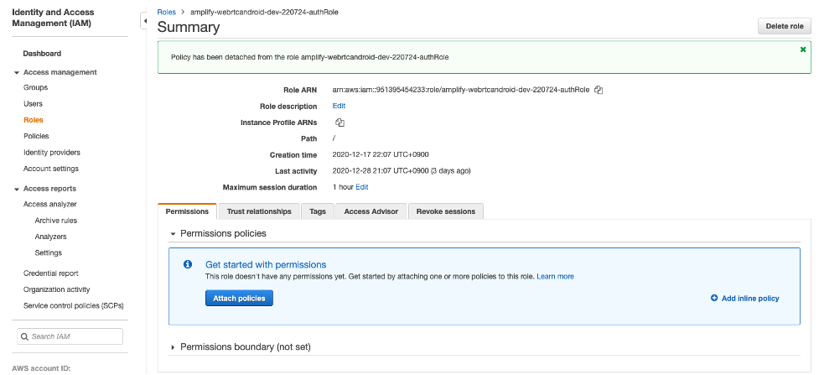Open Settings under Access analyzer
819x375 pixels.
click(x=48, y=253)
